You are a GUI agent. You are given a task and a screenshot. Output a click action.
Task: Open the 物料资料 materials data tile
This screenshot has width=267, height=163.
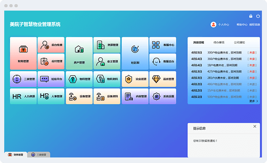point(107,79)
